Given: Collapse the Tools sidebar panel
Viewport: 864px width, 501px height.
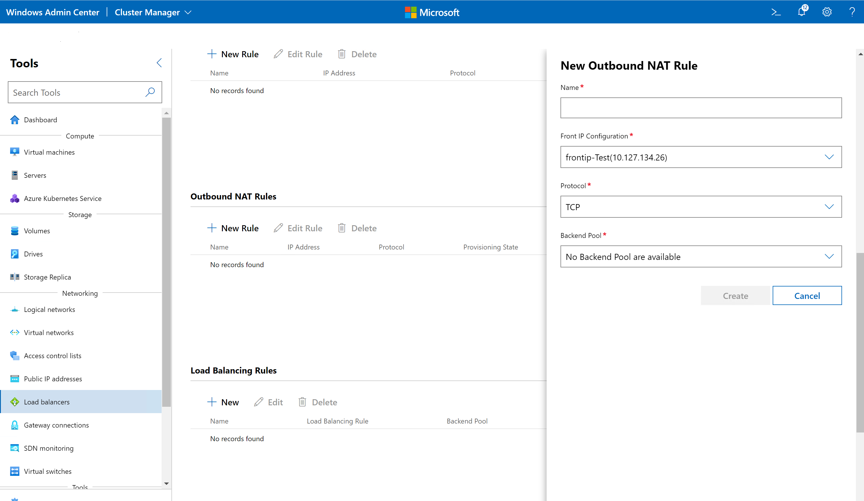Looking at the screenshot, I should [159, 63].
